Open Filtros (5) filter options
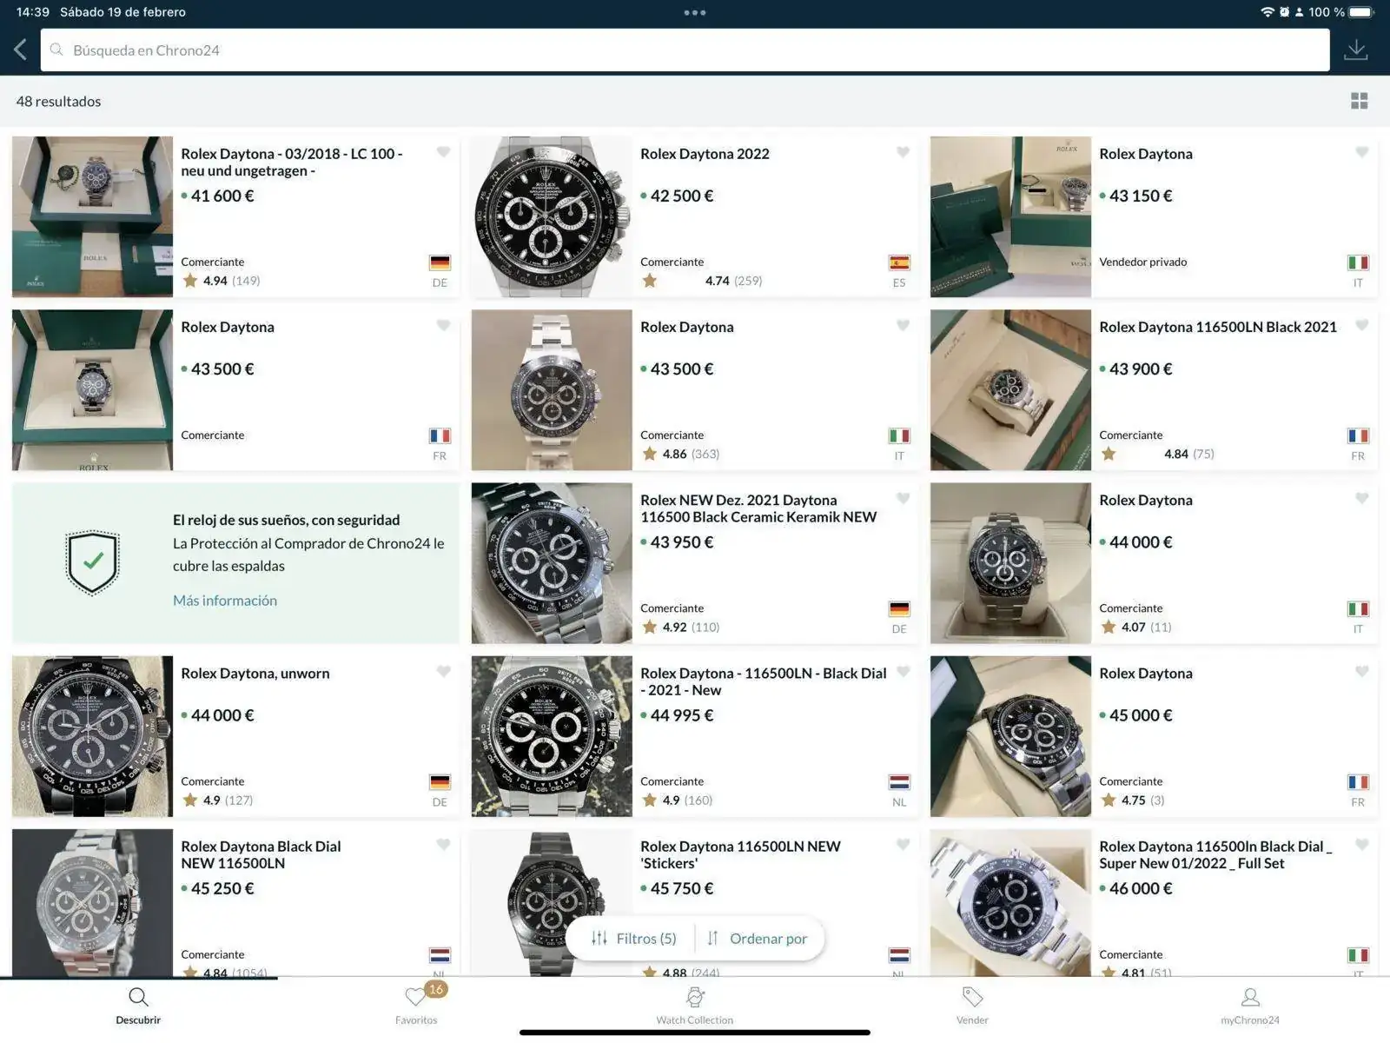 [633, 939]
